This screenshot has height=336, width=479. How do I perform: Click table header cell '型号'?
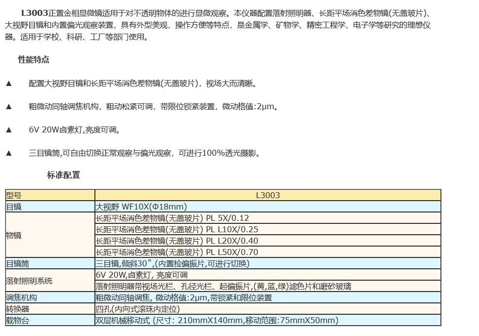[x=50, y=195]
